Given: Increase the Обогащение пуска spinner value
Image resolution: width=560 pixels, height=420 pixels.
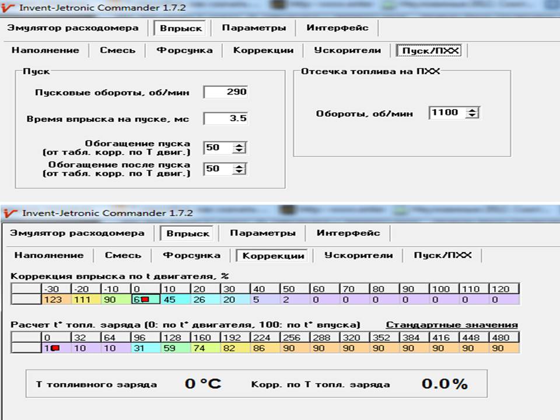Looking at the screenshot, I should coord(239,145).
